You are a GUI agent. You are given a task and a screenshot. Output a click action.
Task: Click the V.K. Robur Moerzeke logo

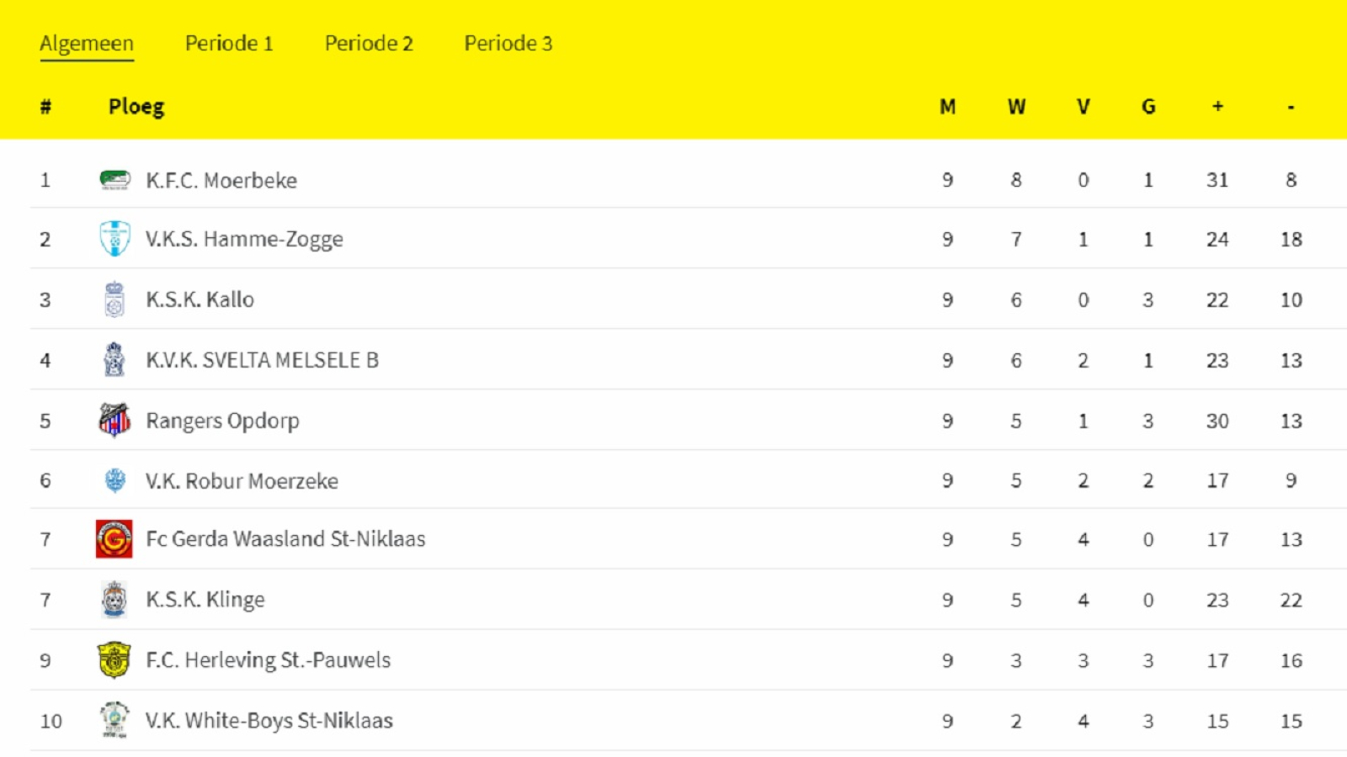[x=114, y=480]
